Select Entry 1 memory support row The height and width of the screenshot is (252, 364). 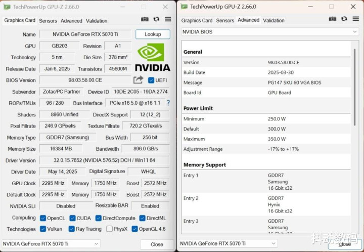(266, 182)
